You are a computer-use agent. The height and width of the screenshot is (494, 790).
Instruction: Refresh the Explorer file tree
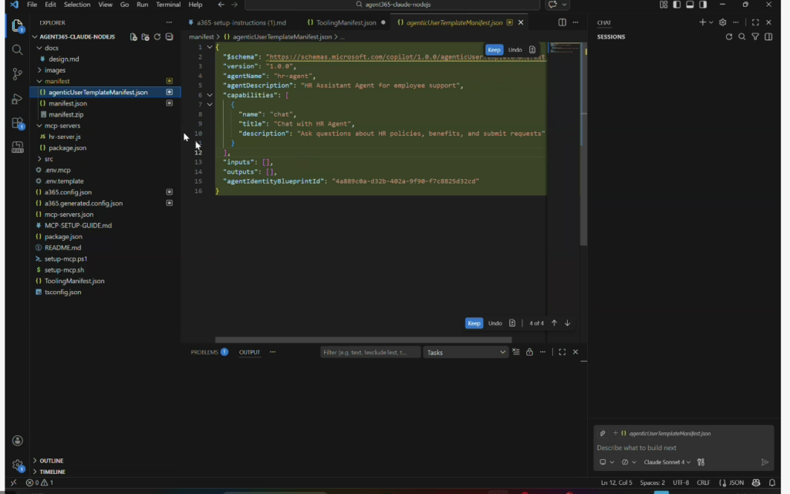click(x=157, y=36)
